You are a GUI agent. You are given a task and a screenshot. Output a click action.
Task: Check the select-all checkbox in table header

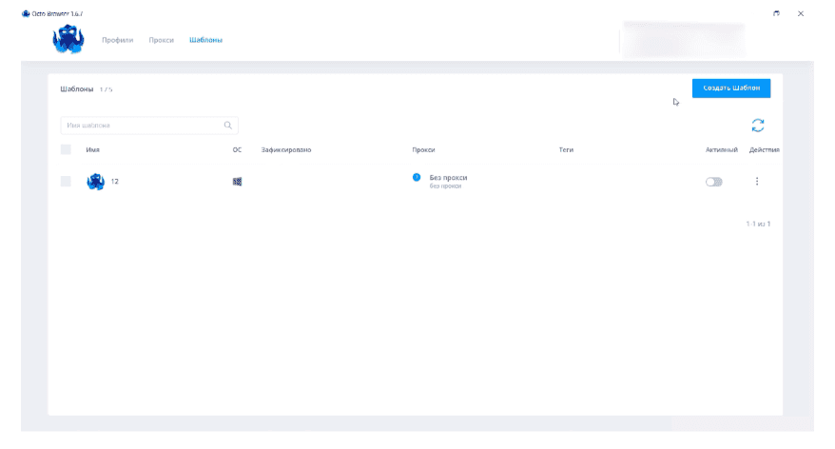[66, 149]
